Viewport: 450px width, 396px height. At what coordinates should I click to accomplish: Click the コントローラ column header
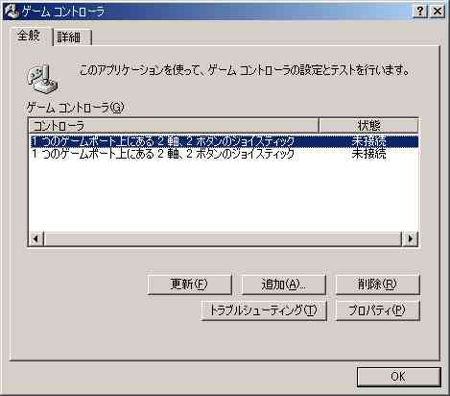174,125
